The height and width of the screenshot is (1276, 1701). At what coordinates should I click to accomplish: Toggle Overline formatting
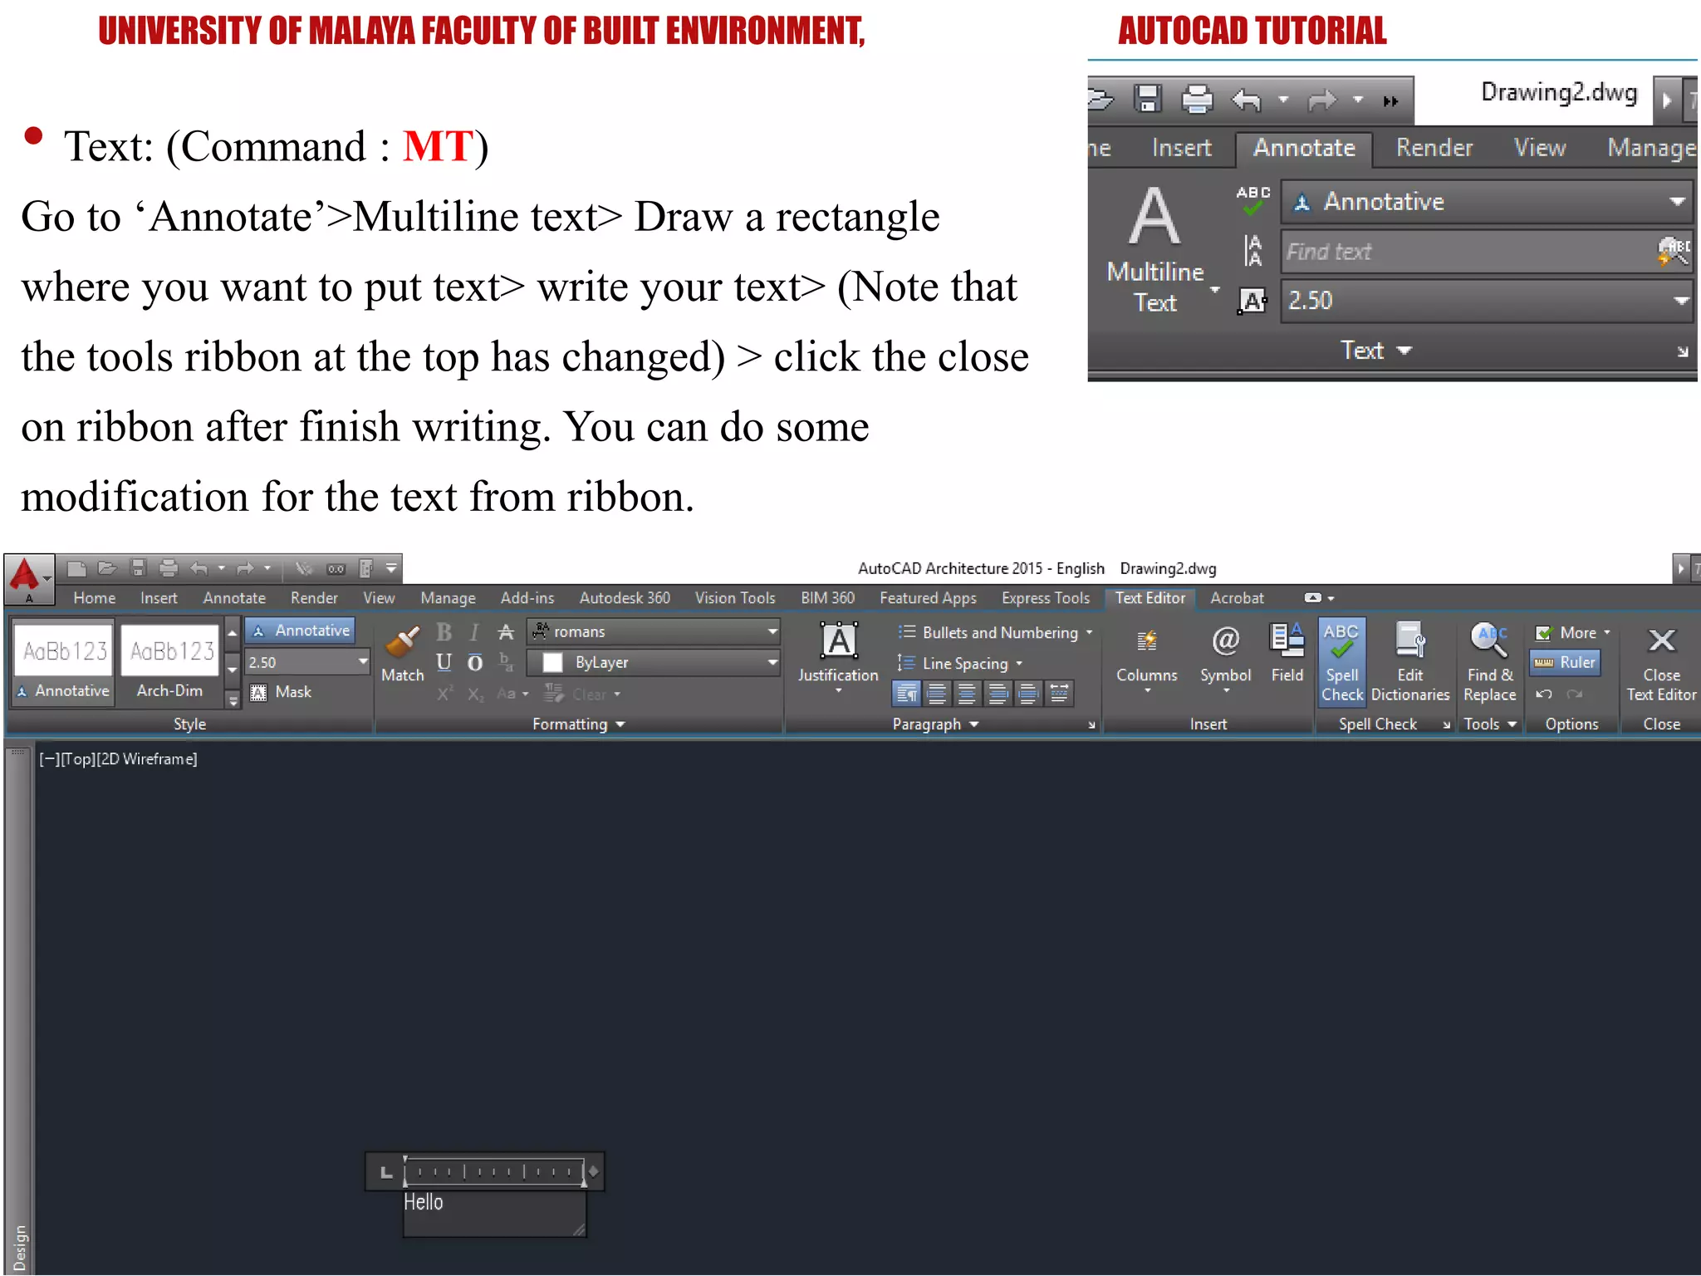474,662
